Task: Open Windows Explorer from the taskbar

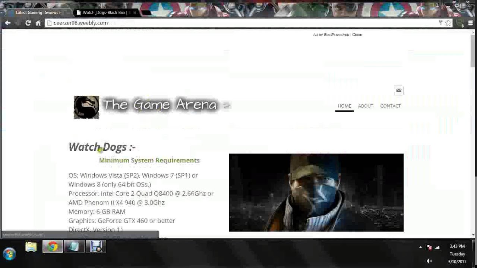Action: pyautogui.click(x=31, y=247)
